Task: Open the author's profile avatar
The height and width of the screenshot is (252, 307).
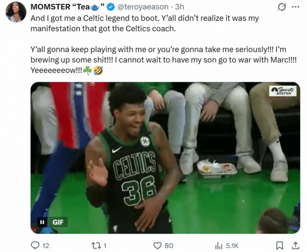Action: pos(16,12)
